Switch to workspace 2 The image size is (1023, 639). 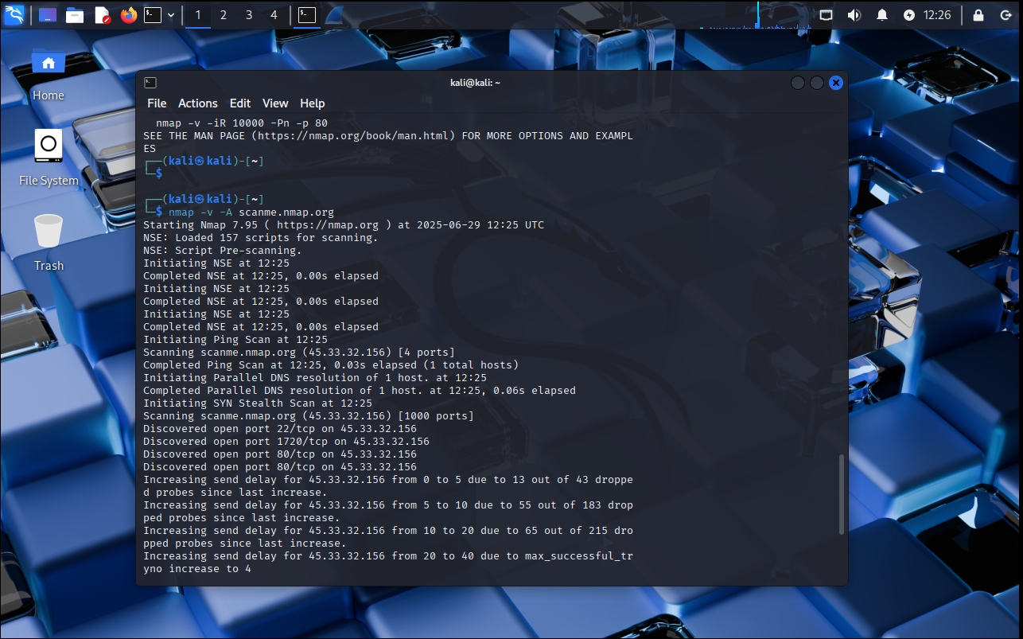click(x=224, y=15)
